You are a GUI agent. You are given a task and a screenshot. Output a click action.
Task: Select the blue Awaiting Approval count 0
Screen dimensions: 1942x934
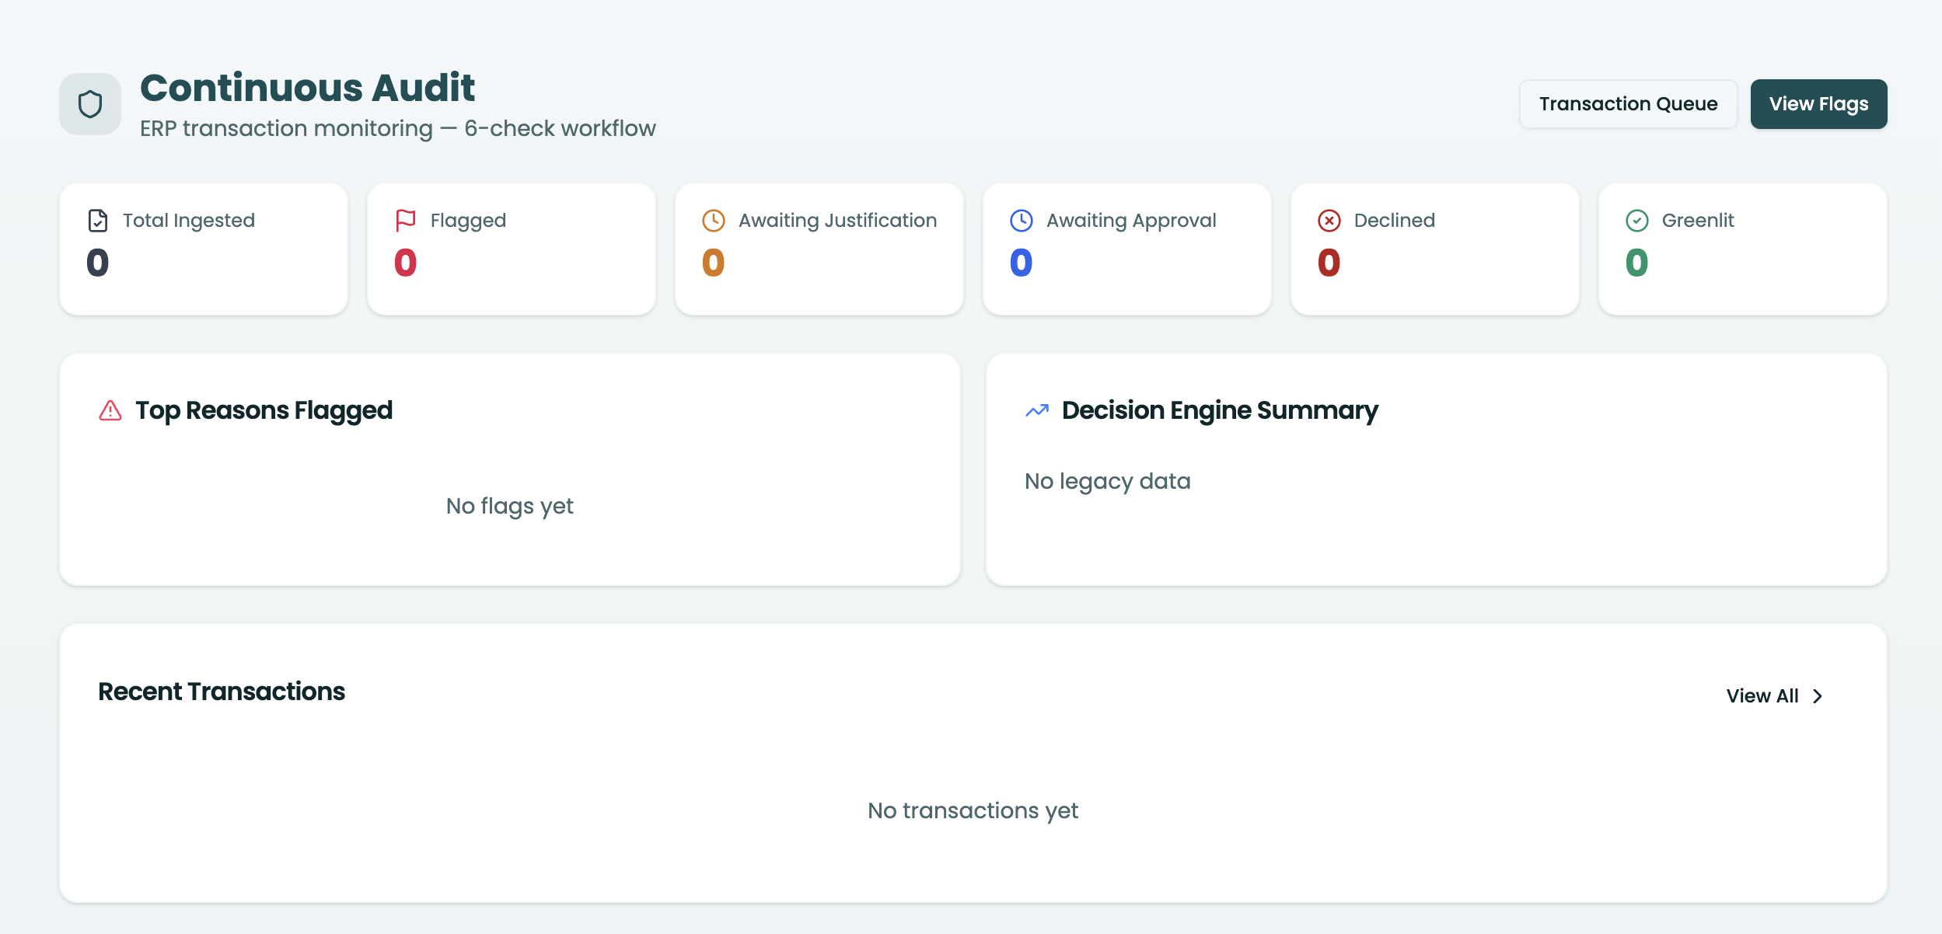click(x=1022, y=263)
